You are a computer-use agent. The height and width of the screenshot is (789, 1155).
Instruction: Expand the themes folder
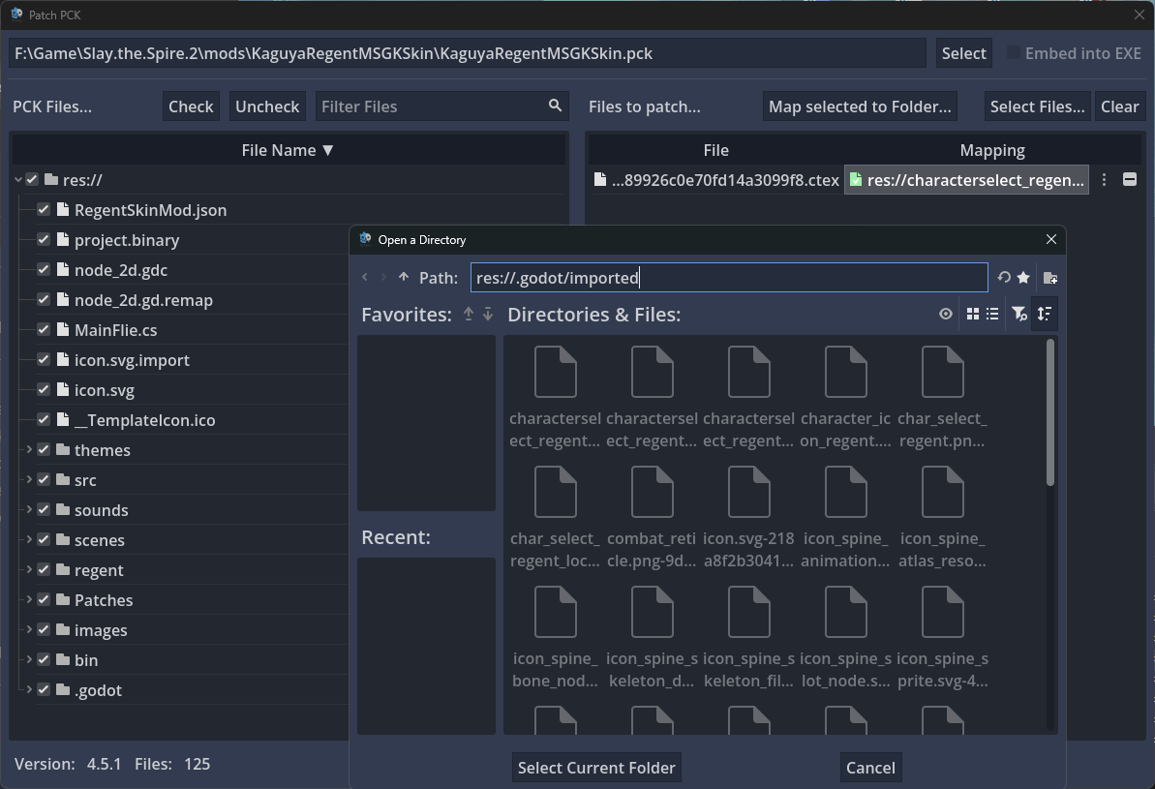[x=29, y=450]
